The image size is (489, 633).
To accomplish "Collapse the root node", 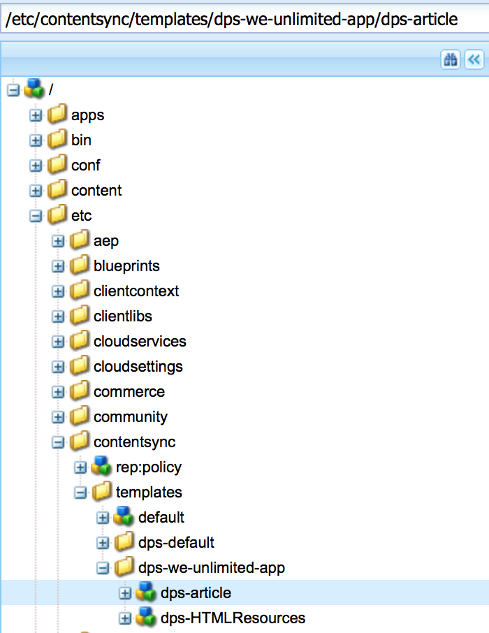I will pyautogui.click(x=13, y=90).
